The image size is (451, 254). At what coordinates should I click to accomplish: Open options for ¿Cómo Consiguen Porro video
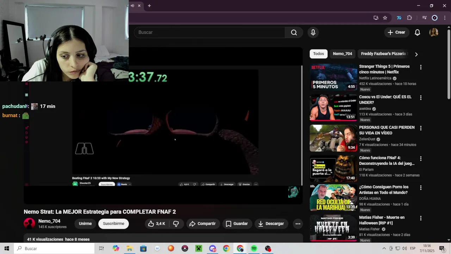pyautogui.click(x=420, y=188)
